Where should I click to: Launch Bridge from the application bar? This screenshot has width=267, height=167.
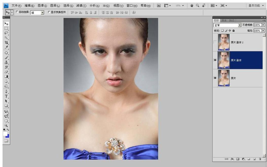point(159,6)
